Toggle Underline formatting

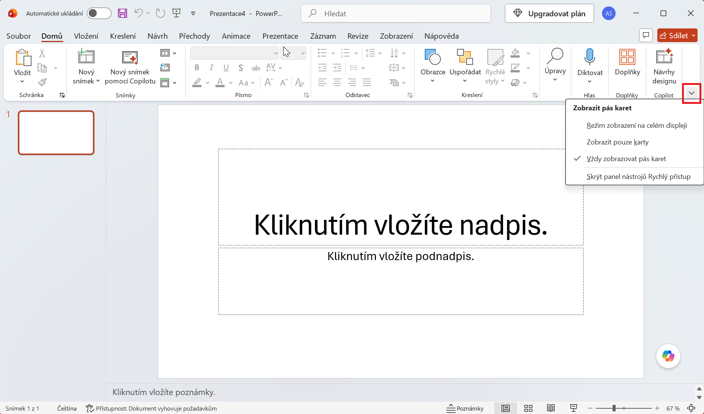click(x=226, y=68)
